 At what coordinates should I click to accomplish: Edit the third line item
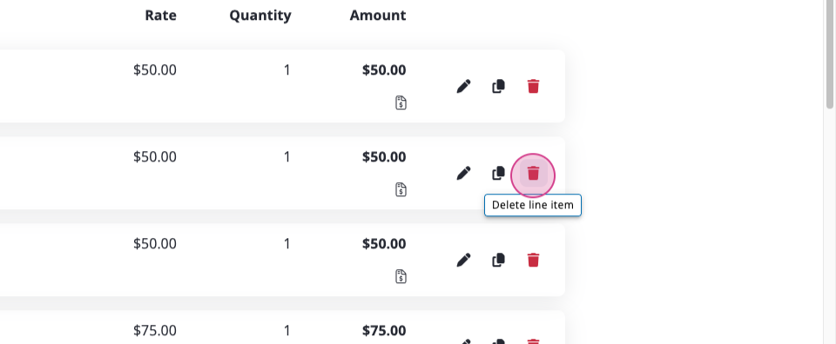click(x=463, y=260)
